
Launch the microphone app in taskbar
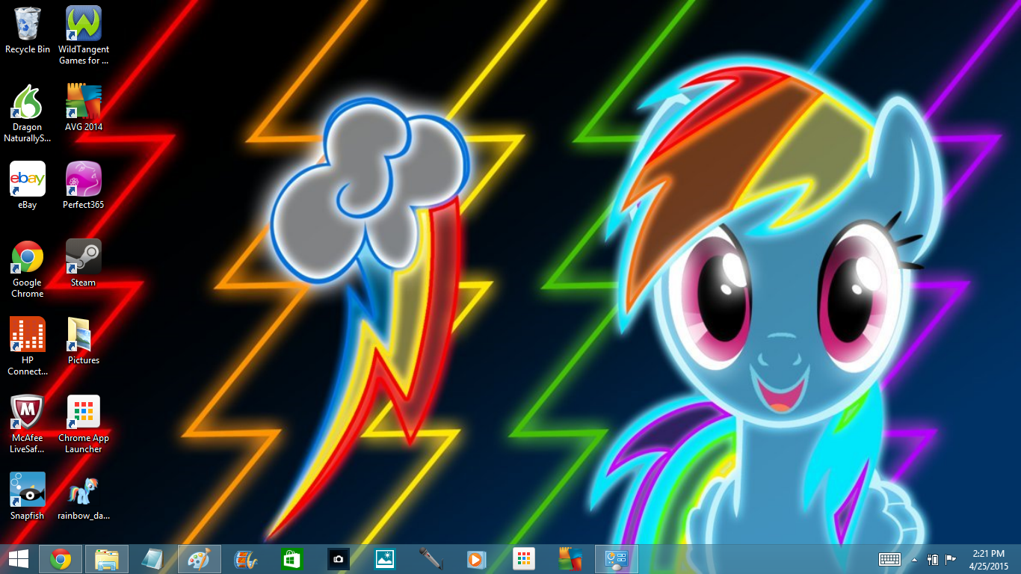(x=431, y=559)
